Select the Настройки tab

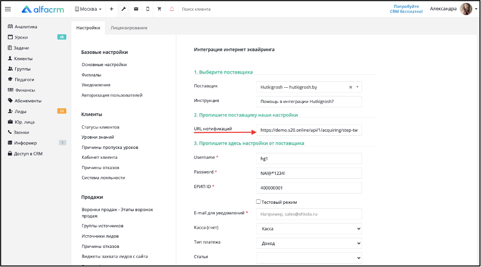[x=88, y=28]
